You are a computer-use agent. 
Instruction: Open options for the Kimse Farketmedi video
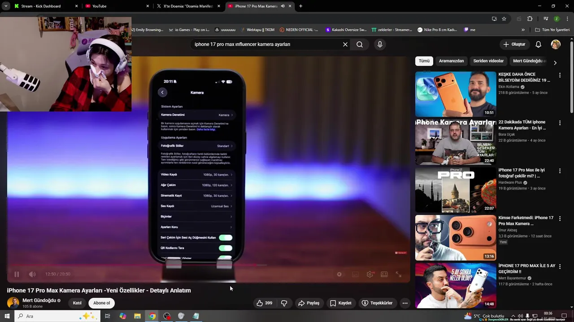560,219
